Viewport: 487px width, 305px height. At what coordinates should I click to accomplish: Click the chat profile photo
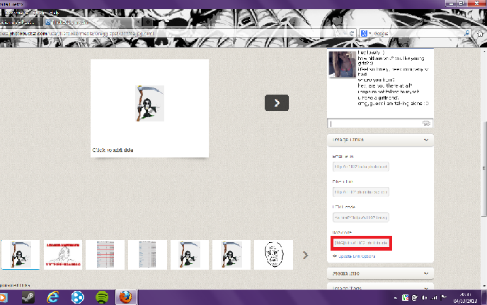343,64
